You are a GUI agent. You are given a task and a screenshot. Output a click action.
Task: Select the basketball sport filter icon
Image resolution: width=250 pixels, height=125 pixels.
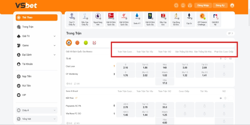click(77, 42)
